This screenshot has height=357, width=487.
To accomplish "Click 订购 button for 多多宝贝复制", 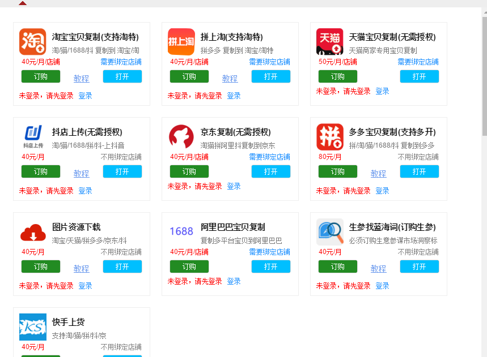I will 337,171.
